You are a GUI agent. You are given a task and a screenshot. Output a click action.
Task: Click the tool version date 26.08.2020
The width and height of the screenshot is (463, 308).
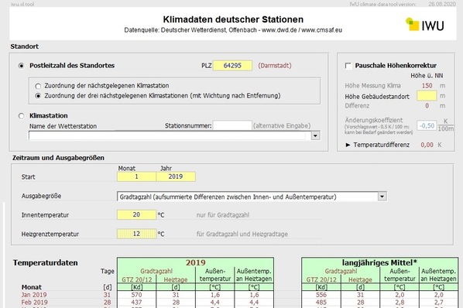click(x=442, y=4)
